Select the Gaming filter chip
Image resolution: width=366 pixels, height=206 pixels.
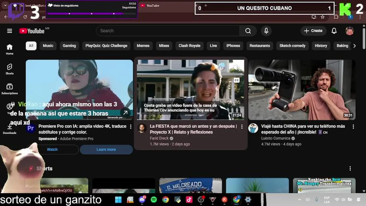tap(69, 46)
